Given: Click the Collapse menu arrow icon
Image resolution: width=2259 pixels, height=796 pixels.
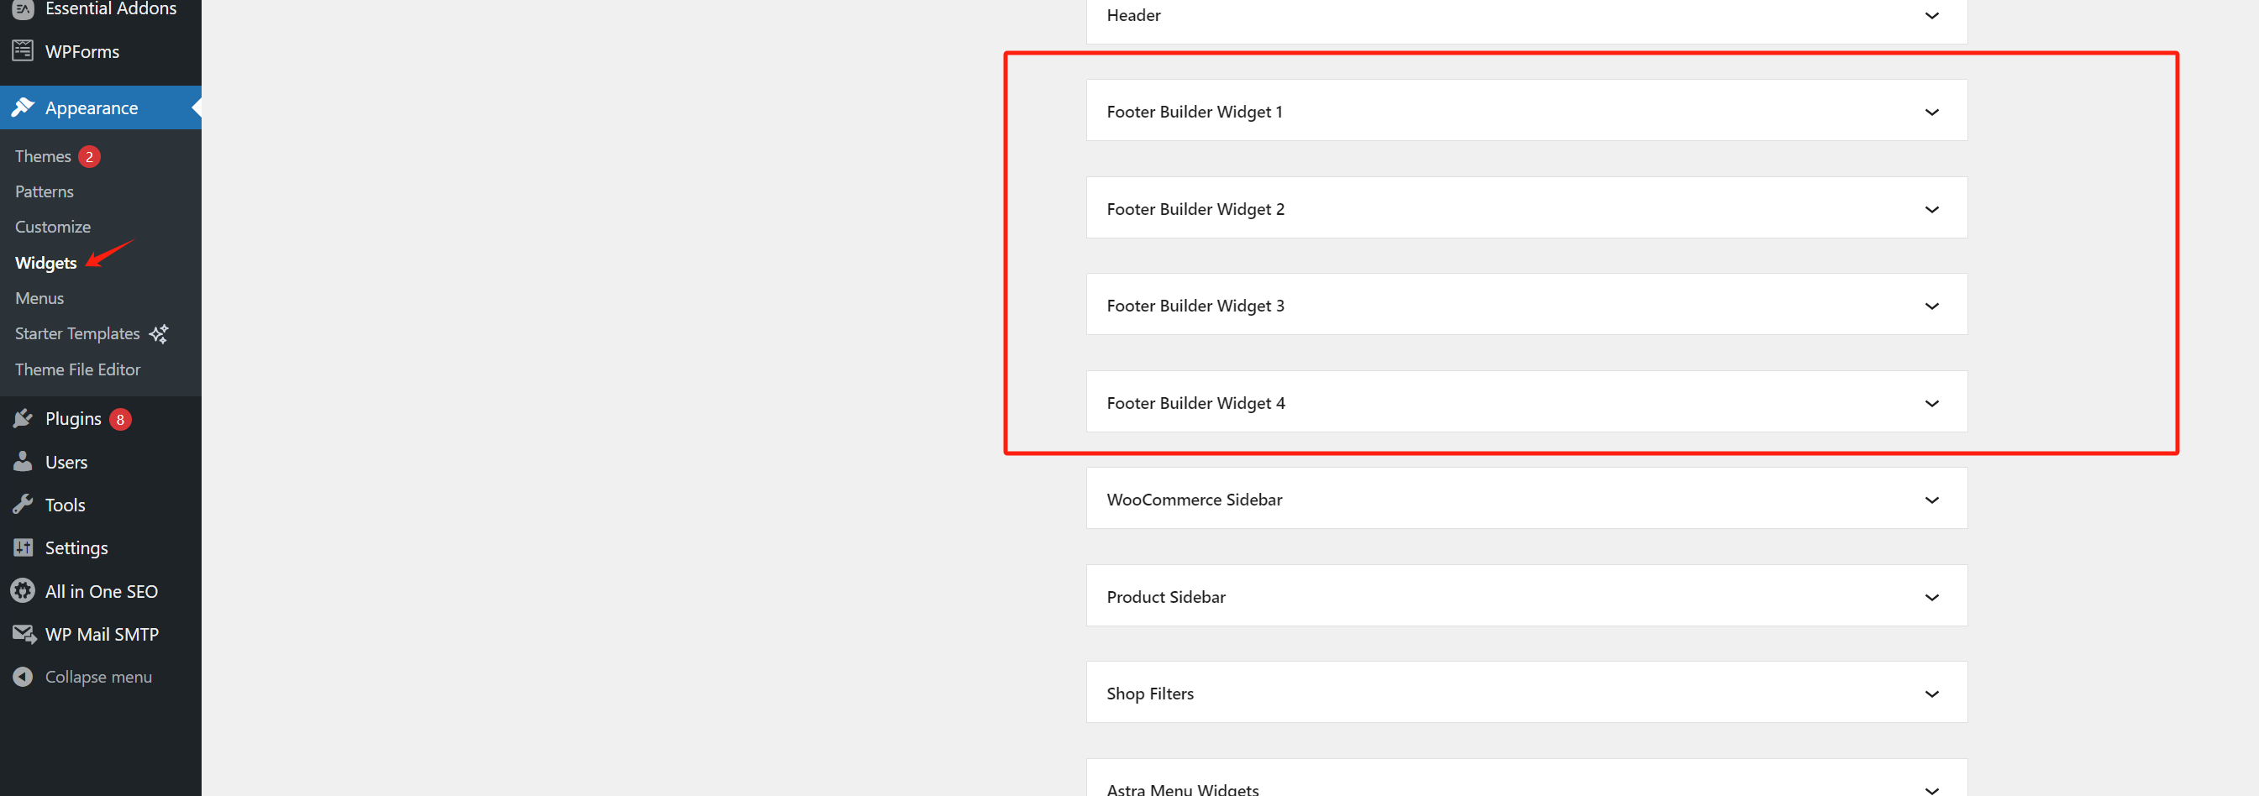Looking at the screenshot, I should [x=23, y=677].
